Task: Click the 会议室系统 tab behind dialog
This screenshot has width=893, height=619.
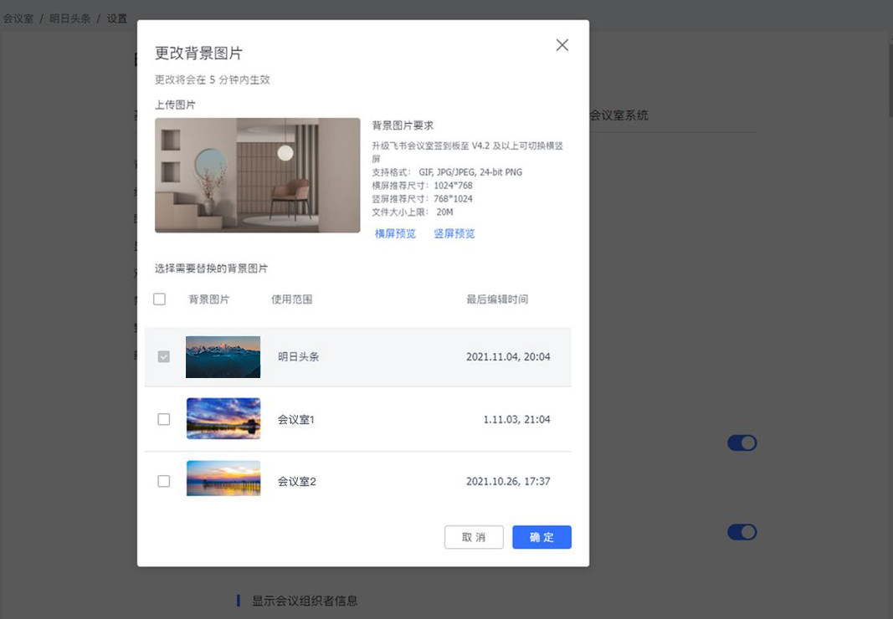Action: pos(618,115)
